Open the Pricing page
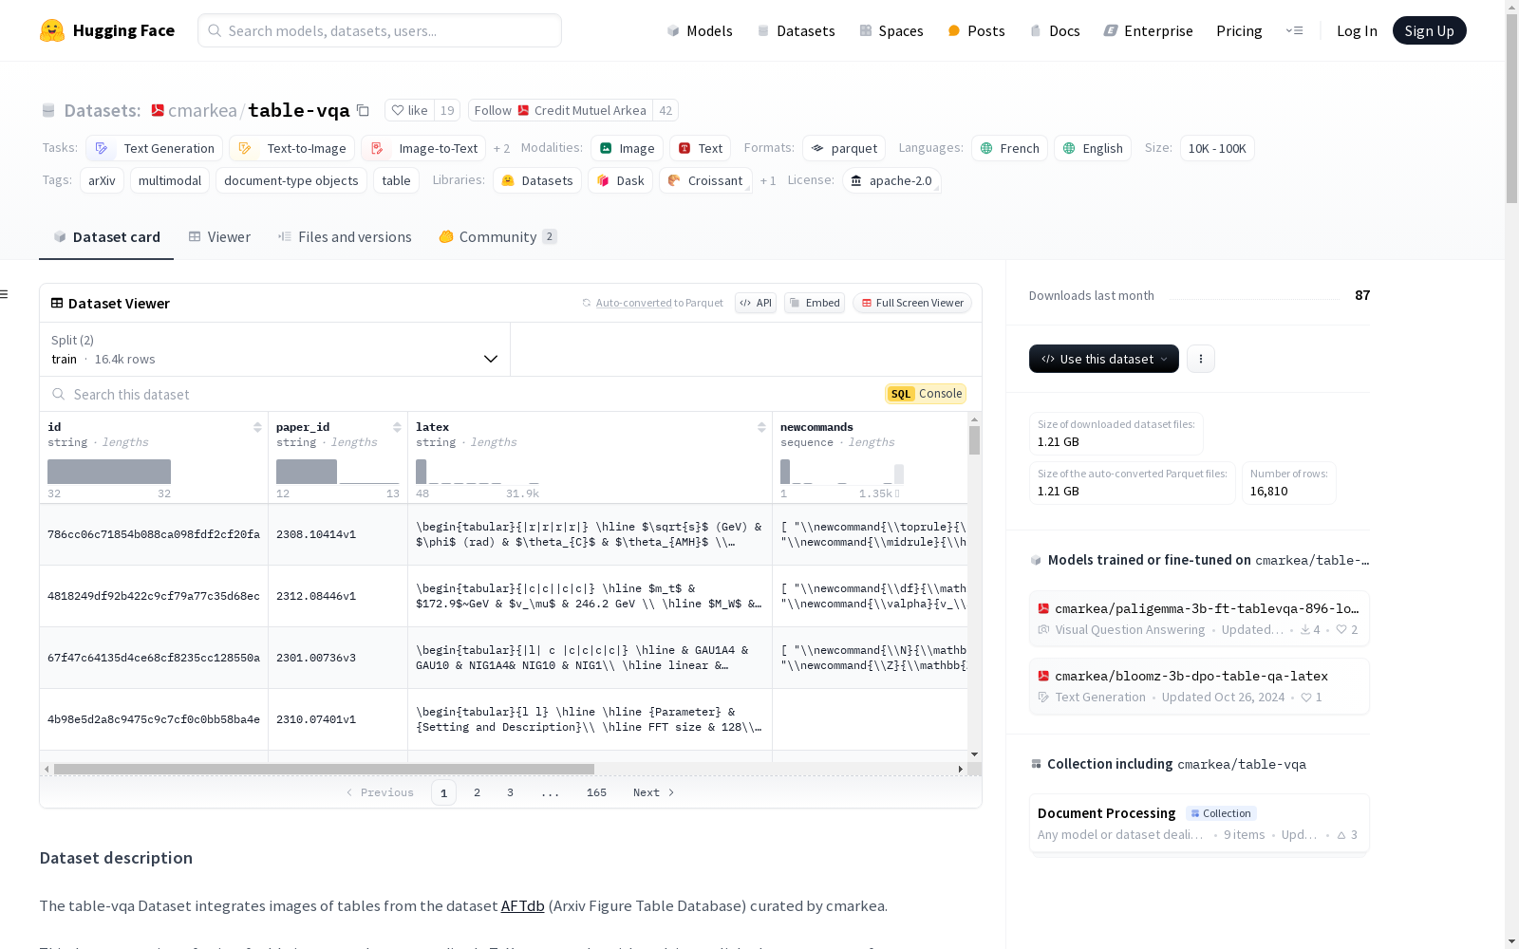This screenshot has height=949, width=1519. pyautogui.click(x=1239, y=30)
